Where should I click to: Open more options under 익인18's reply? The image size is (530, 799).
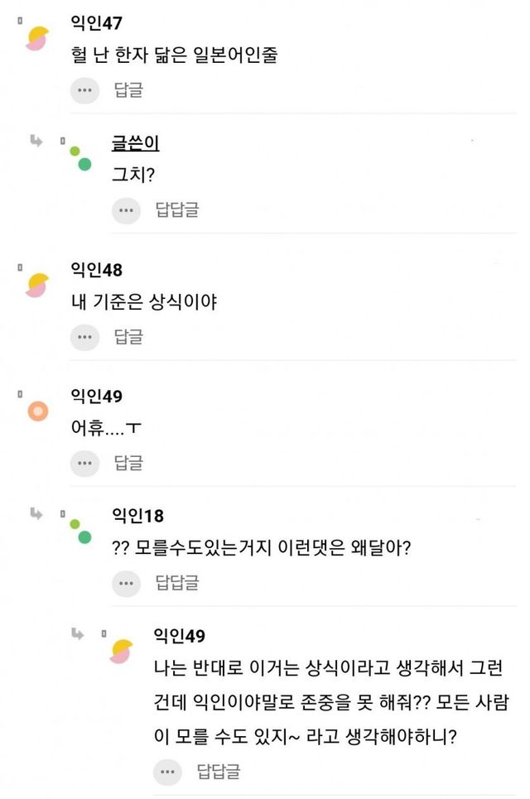click(x=126, y=583)
